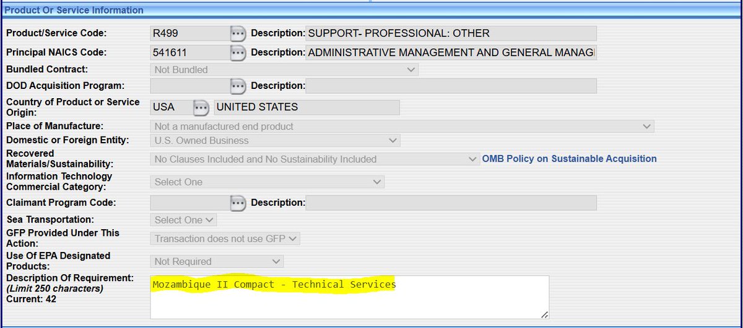Open the Product/Service Code lookup ellipsis button
Screen dimensions: 743x328
click(x=238, y=33)
